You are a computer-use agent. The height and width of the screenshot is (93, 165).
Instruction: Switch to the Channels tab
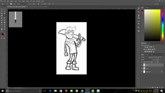[x=147, y=55]
